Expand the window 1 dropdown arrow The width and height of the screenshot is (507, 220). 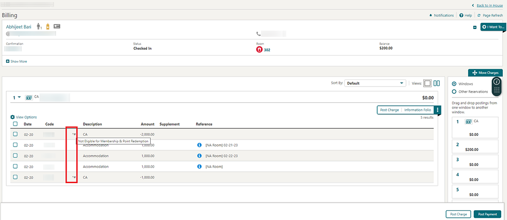(x=19, y=97)
